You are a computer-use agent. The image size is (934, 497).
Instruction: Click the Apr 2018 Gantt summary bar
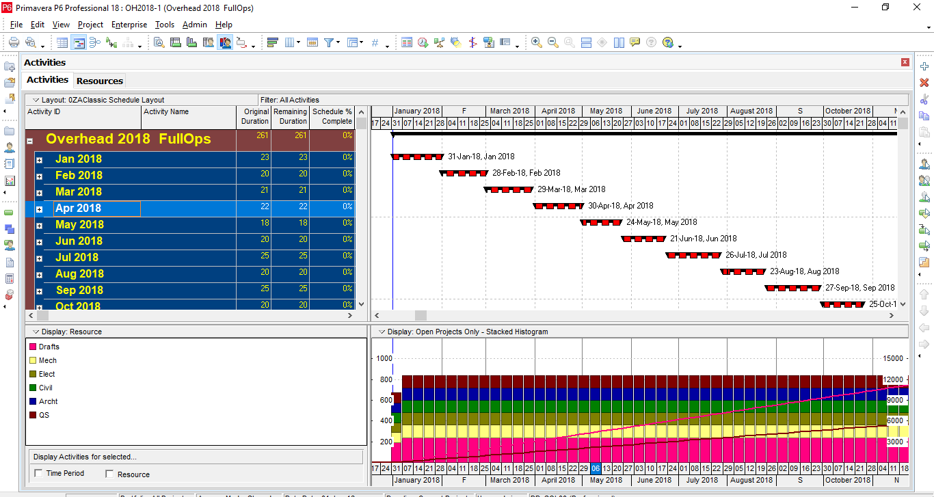click(x=559, y=206)
